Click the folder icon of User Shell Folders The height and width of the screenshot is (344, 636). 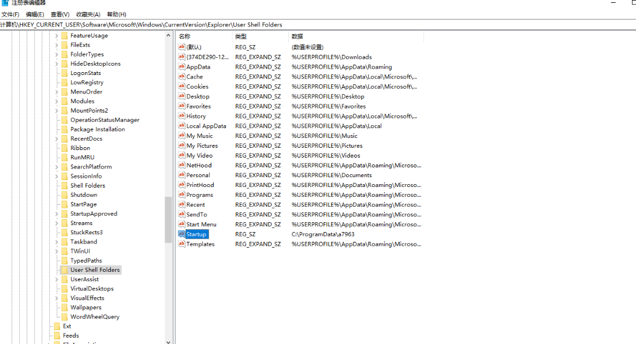(x=65, y=270)
